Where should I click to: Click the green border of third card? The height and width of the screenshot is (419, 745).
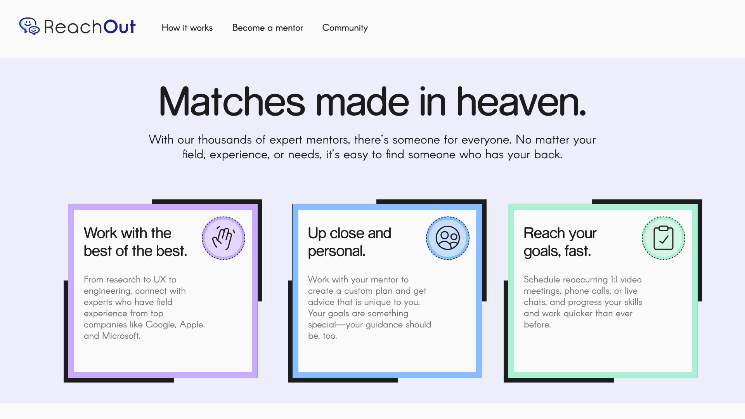coord(511,291)
